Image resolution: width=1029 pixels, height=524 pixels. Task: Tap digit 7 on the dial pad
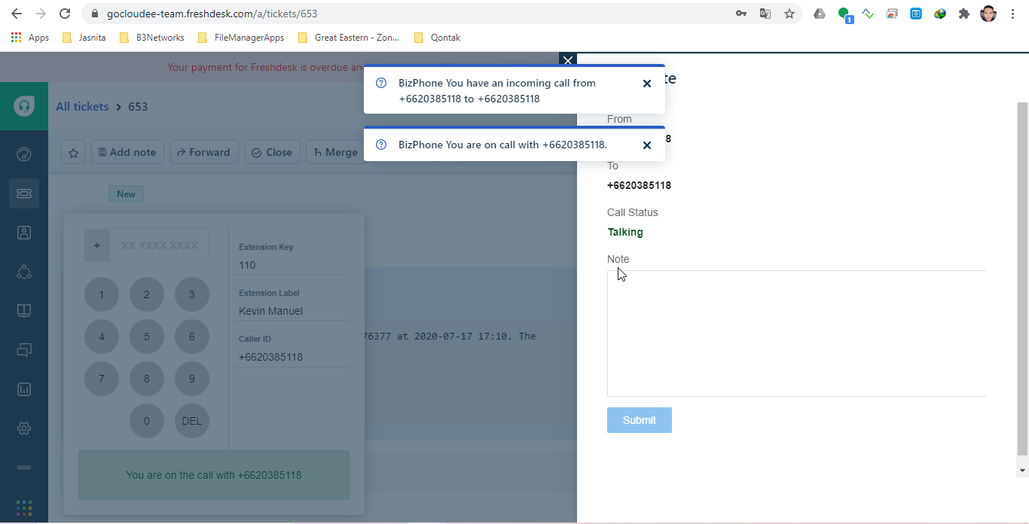[x=102, y=379]
